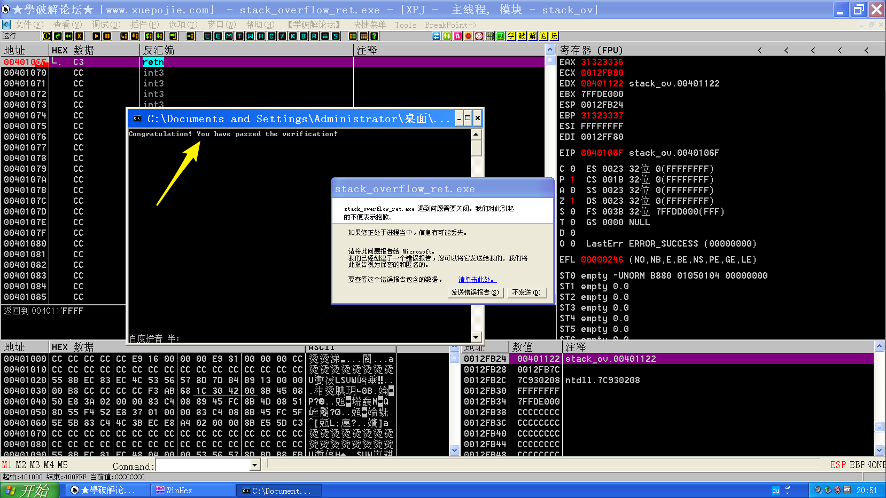
Task: Open the Handles window with the H icon
Action: (261, 36)
